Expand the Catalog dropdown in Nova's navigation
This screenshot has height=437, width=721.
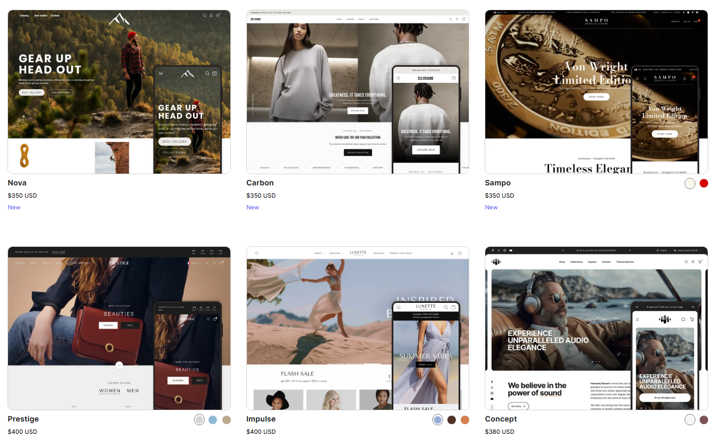pyautogui.click(x=25, y=15)
